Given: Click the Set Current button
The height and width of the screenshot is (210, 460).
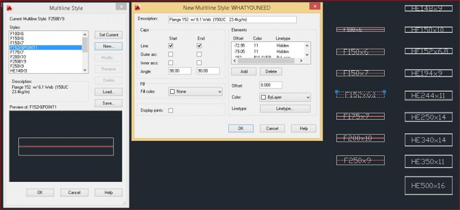Looking at the screenshot, I should tap(109, 35).
